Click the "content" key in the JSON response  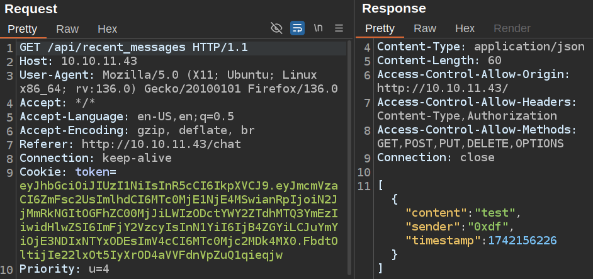(438, 213)
